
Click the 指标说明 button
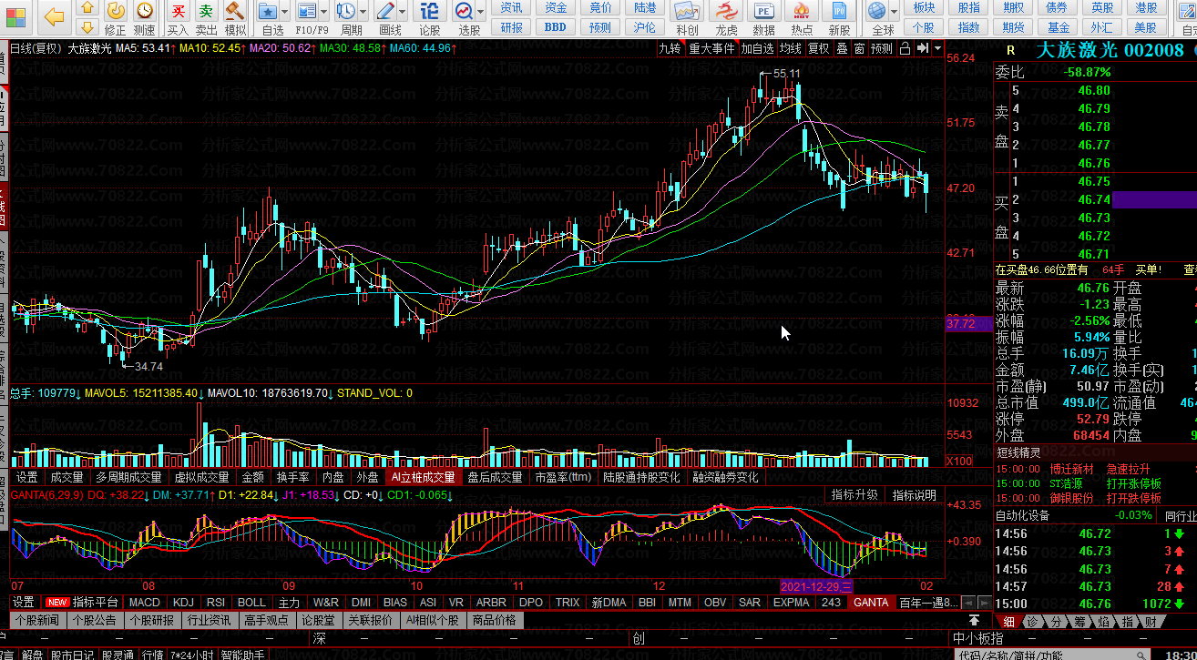tap(914, 494)
